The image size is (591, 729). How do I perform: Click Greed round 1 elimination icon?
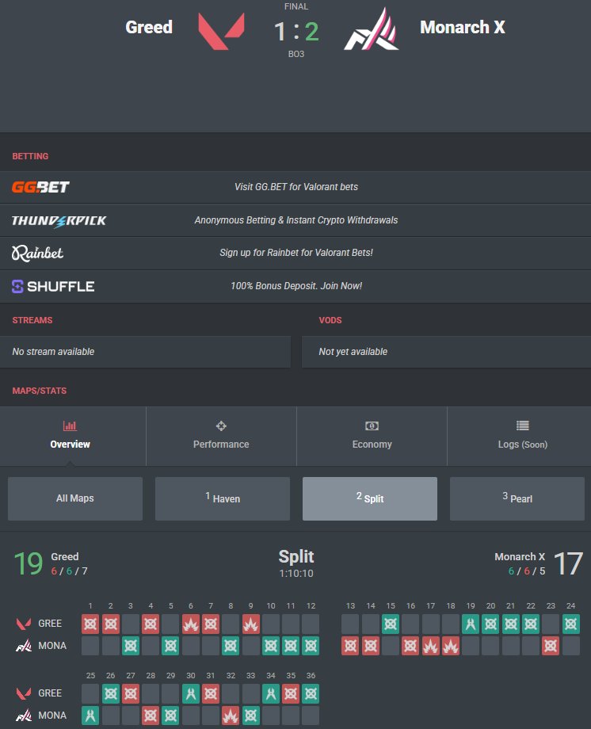tap(90, 624)
